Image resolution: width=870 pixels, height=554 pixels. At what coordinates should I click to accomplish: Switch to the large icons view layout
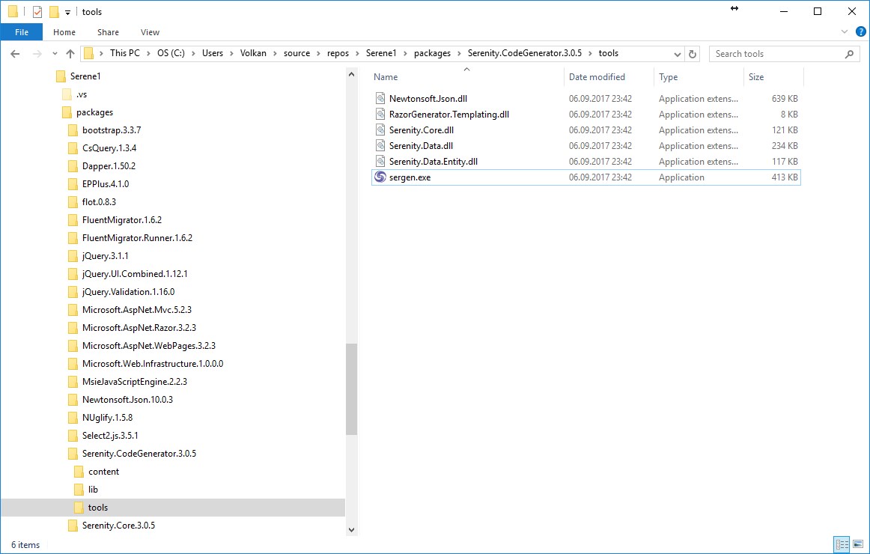point(857,544)
